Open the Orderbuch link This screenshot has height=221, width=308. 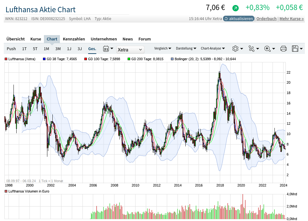[x=266, y=18]
